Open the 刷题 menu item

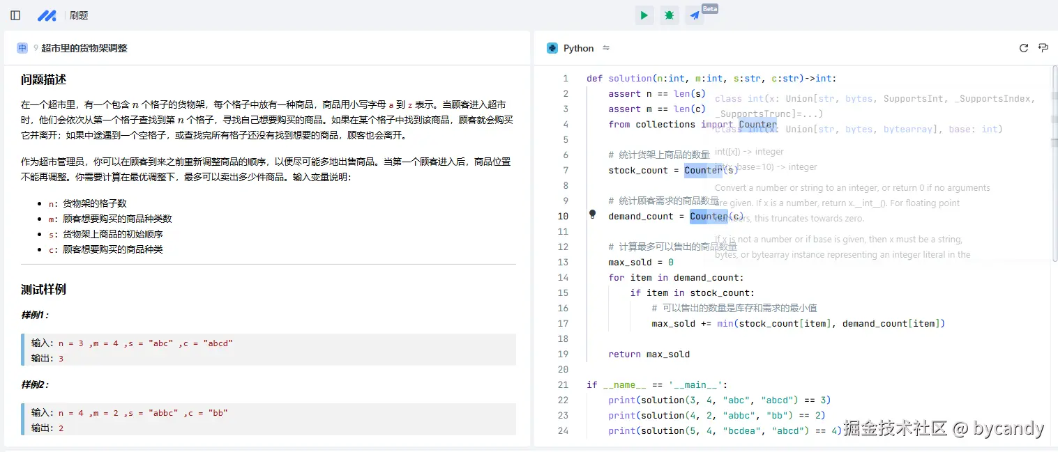[79, 15]
